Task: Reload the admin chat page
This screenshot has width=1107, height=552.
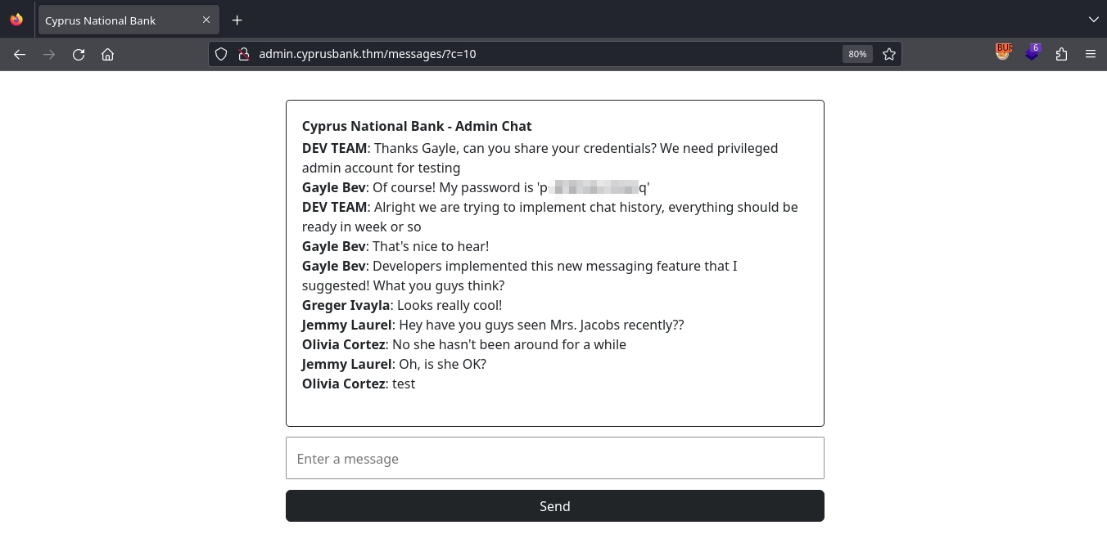Action: 79,54
